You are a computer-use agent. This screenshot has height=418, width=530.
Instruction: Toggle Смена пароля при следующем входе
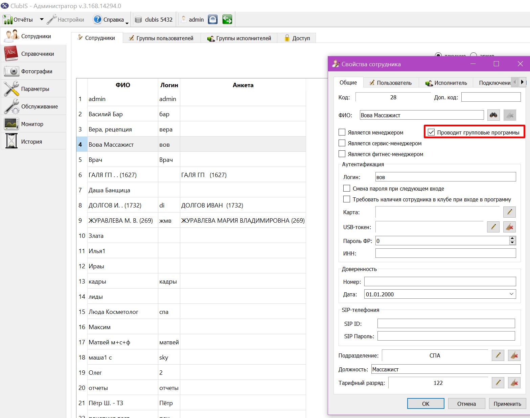347,188
